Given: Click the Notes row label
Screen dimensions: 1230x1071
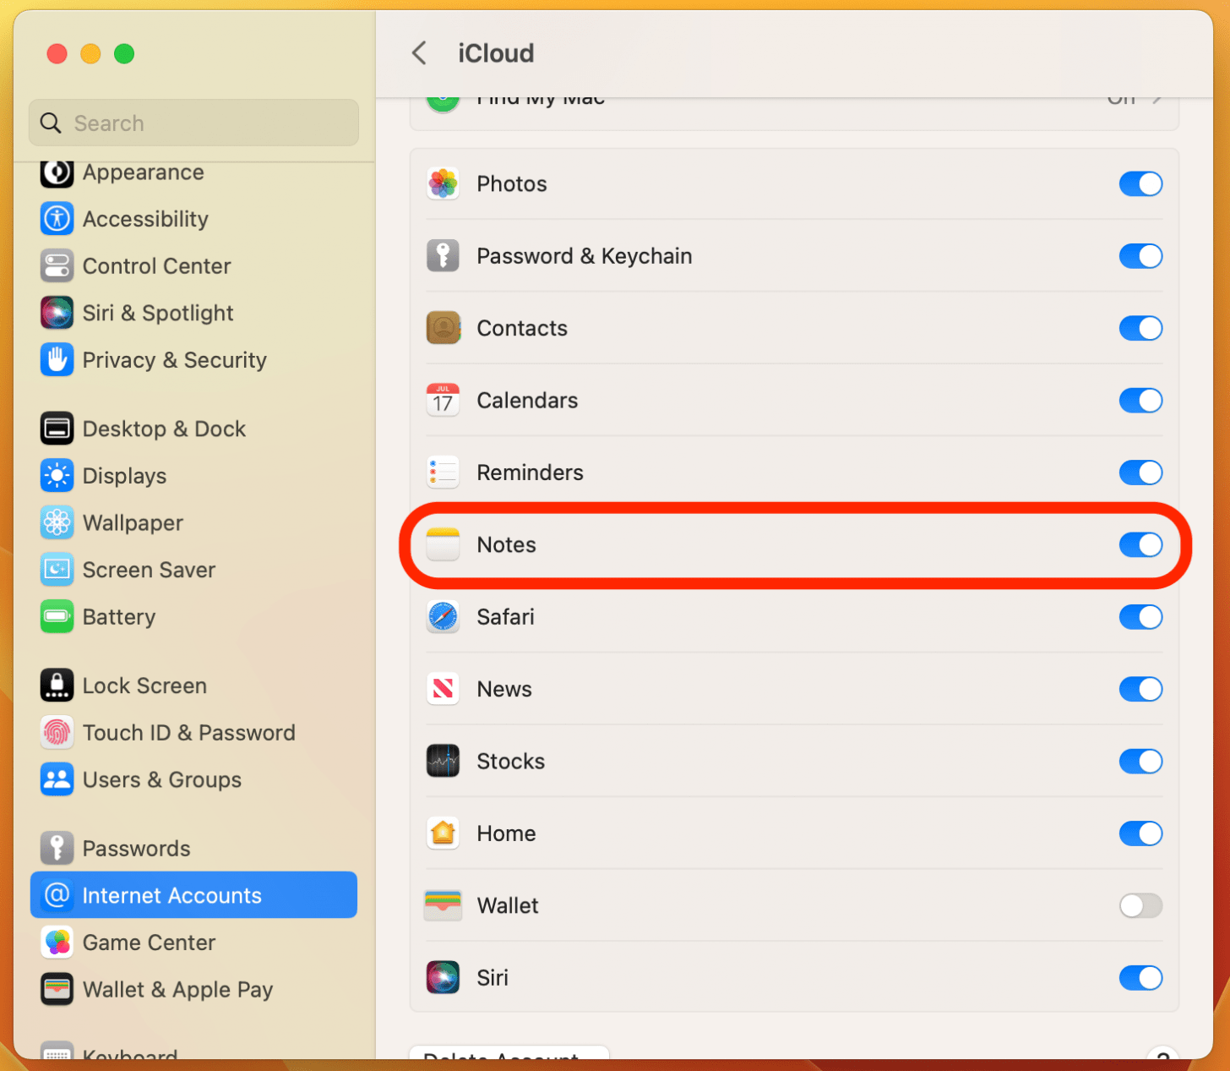Looking at the screenshot, I should coord(506,544).
